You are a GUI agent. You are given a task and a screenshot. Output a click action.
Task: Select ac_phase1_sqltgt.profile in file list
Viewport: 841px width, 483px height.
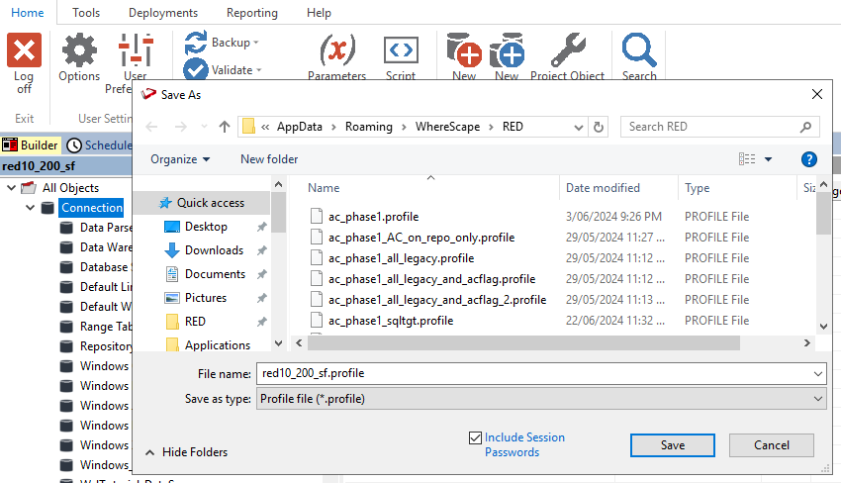coord(391,321)
